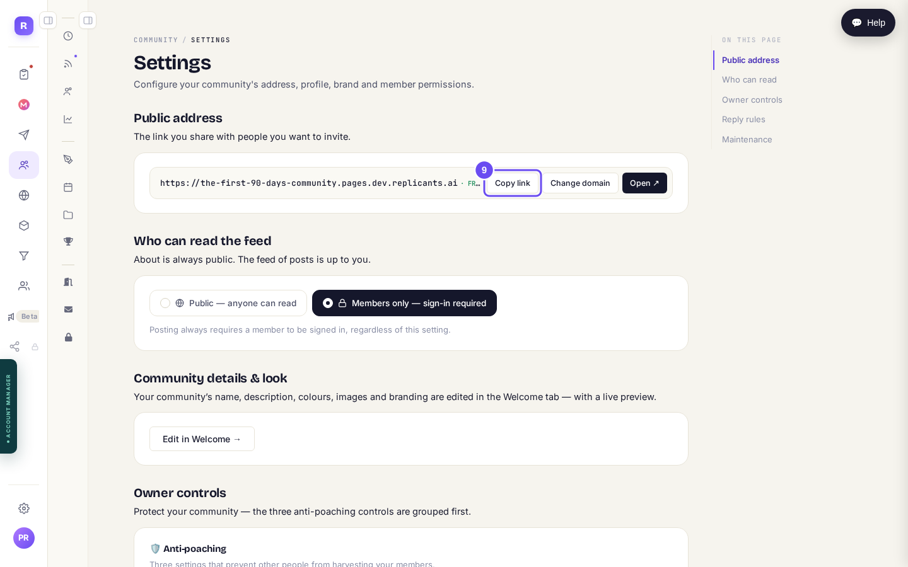Open the folder icon in submenu

pos(68,215)
